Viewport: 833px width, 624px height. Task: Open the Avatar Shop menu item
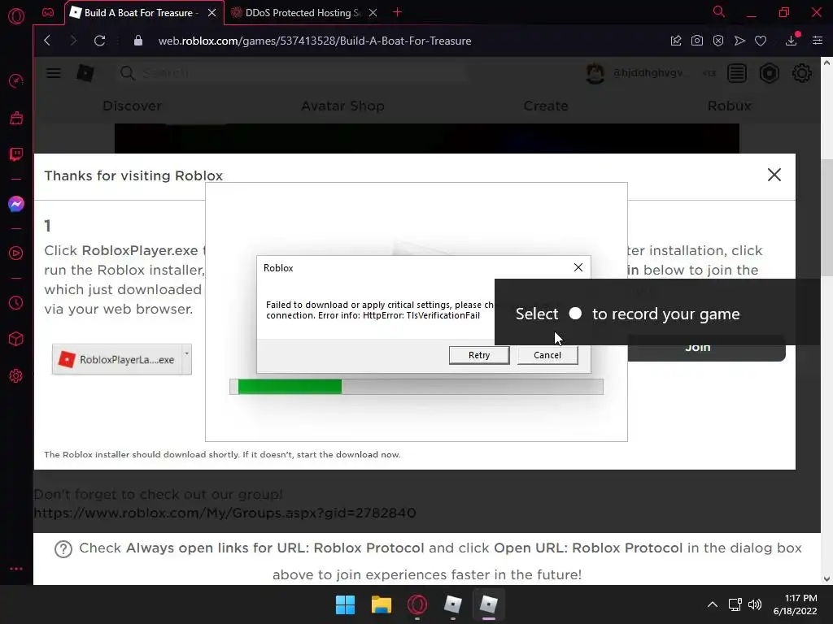tap(342, 106)
